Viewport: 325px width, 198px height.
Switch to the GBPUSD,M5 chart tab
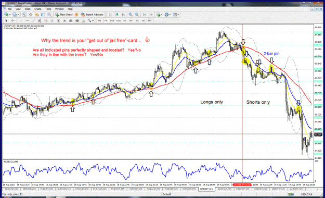click(x=30, y=189)
